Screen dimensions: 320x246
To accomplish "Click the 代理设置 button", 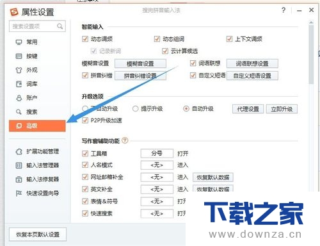I will [248, 109].
